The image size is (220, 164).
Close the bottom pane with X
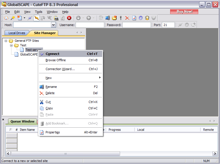(x=3, y=120)
